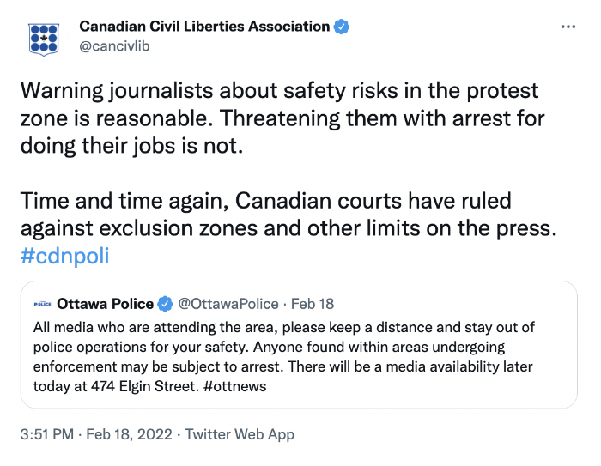Click the 474 Elgin Street line in quote
Image resolution: width=601 pixels, height=466 pixels.
[x=149, y=386]
